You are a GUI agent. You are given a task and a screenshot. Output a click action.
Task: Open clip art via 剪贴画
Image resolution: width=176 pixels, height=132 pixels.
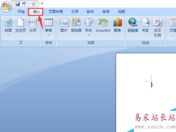(76, 25)
